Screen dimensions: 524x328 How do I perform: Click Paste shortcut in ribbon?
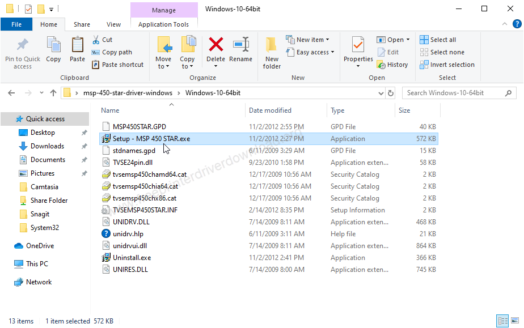click(x=117, y=65)
